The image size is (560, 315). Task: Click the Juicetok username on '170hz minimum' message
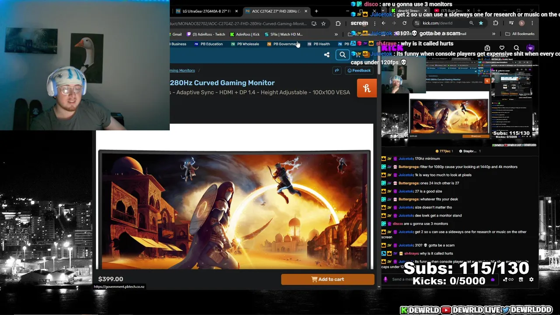click(406, 159)
